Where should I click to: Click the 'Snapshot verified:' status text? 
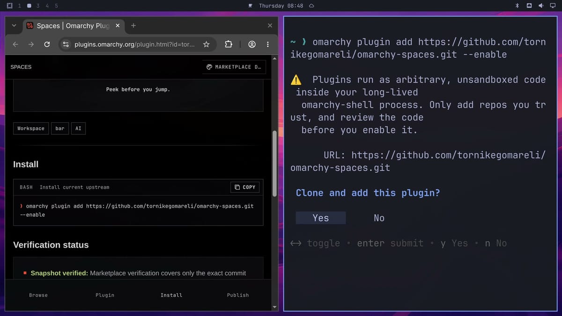[59, 273]
